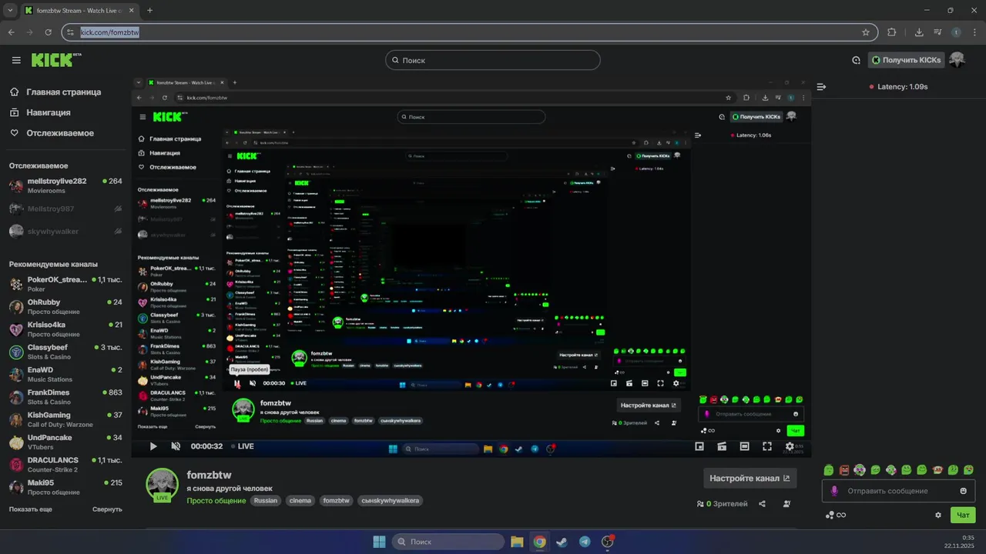The height and width of the screenshot is (554, 986).
Task: Click the KICK beta logo
Action: tap(56, 60)
